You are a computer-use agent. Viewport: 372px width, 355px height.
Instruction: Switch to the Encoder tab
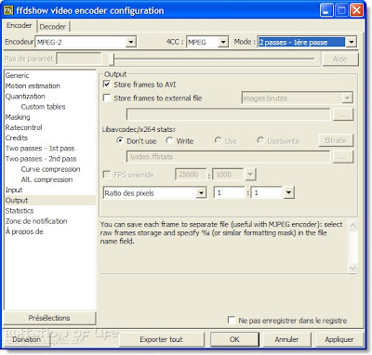pyautogui.click(x=20, y=26)
